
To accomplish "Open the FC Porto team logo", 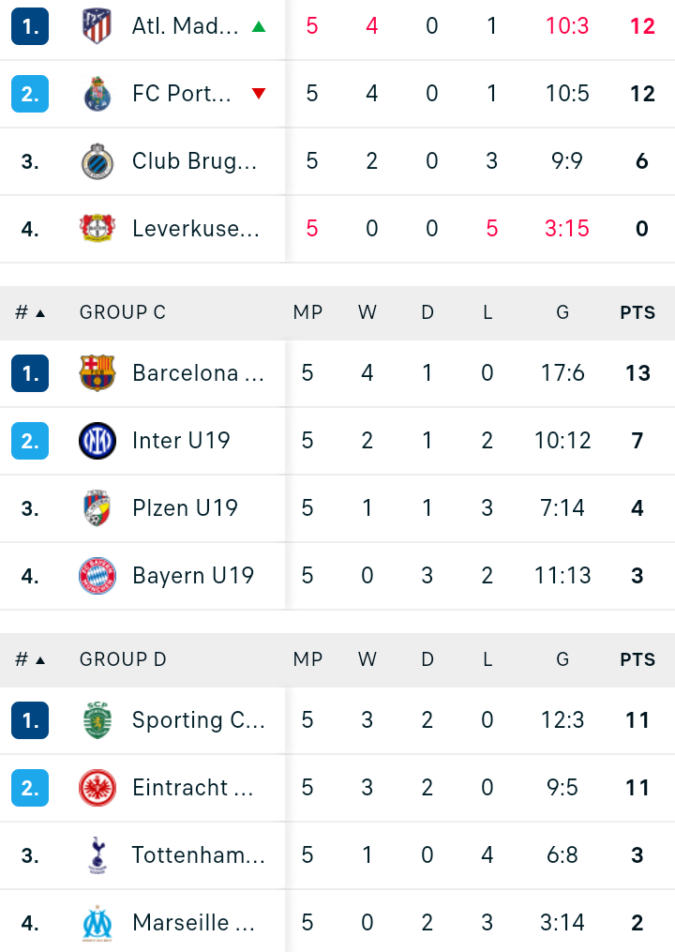I will pyautogui.click(x=97, y=94).
